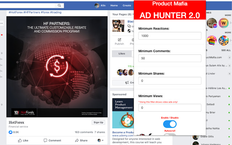Toggle the Enable / Disable switch

(x=170, y=124)
